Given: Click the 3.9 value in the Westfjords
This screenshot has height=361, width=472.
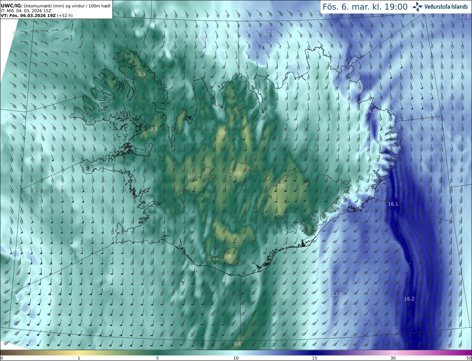Looking at the screenshot, I should (142, 74).
